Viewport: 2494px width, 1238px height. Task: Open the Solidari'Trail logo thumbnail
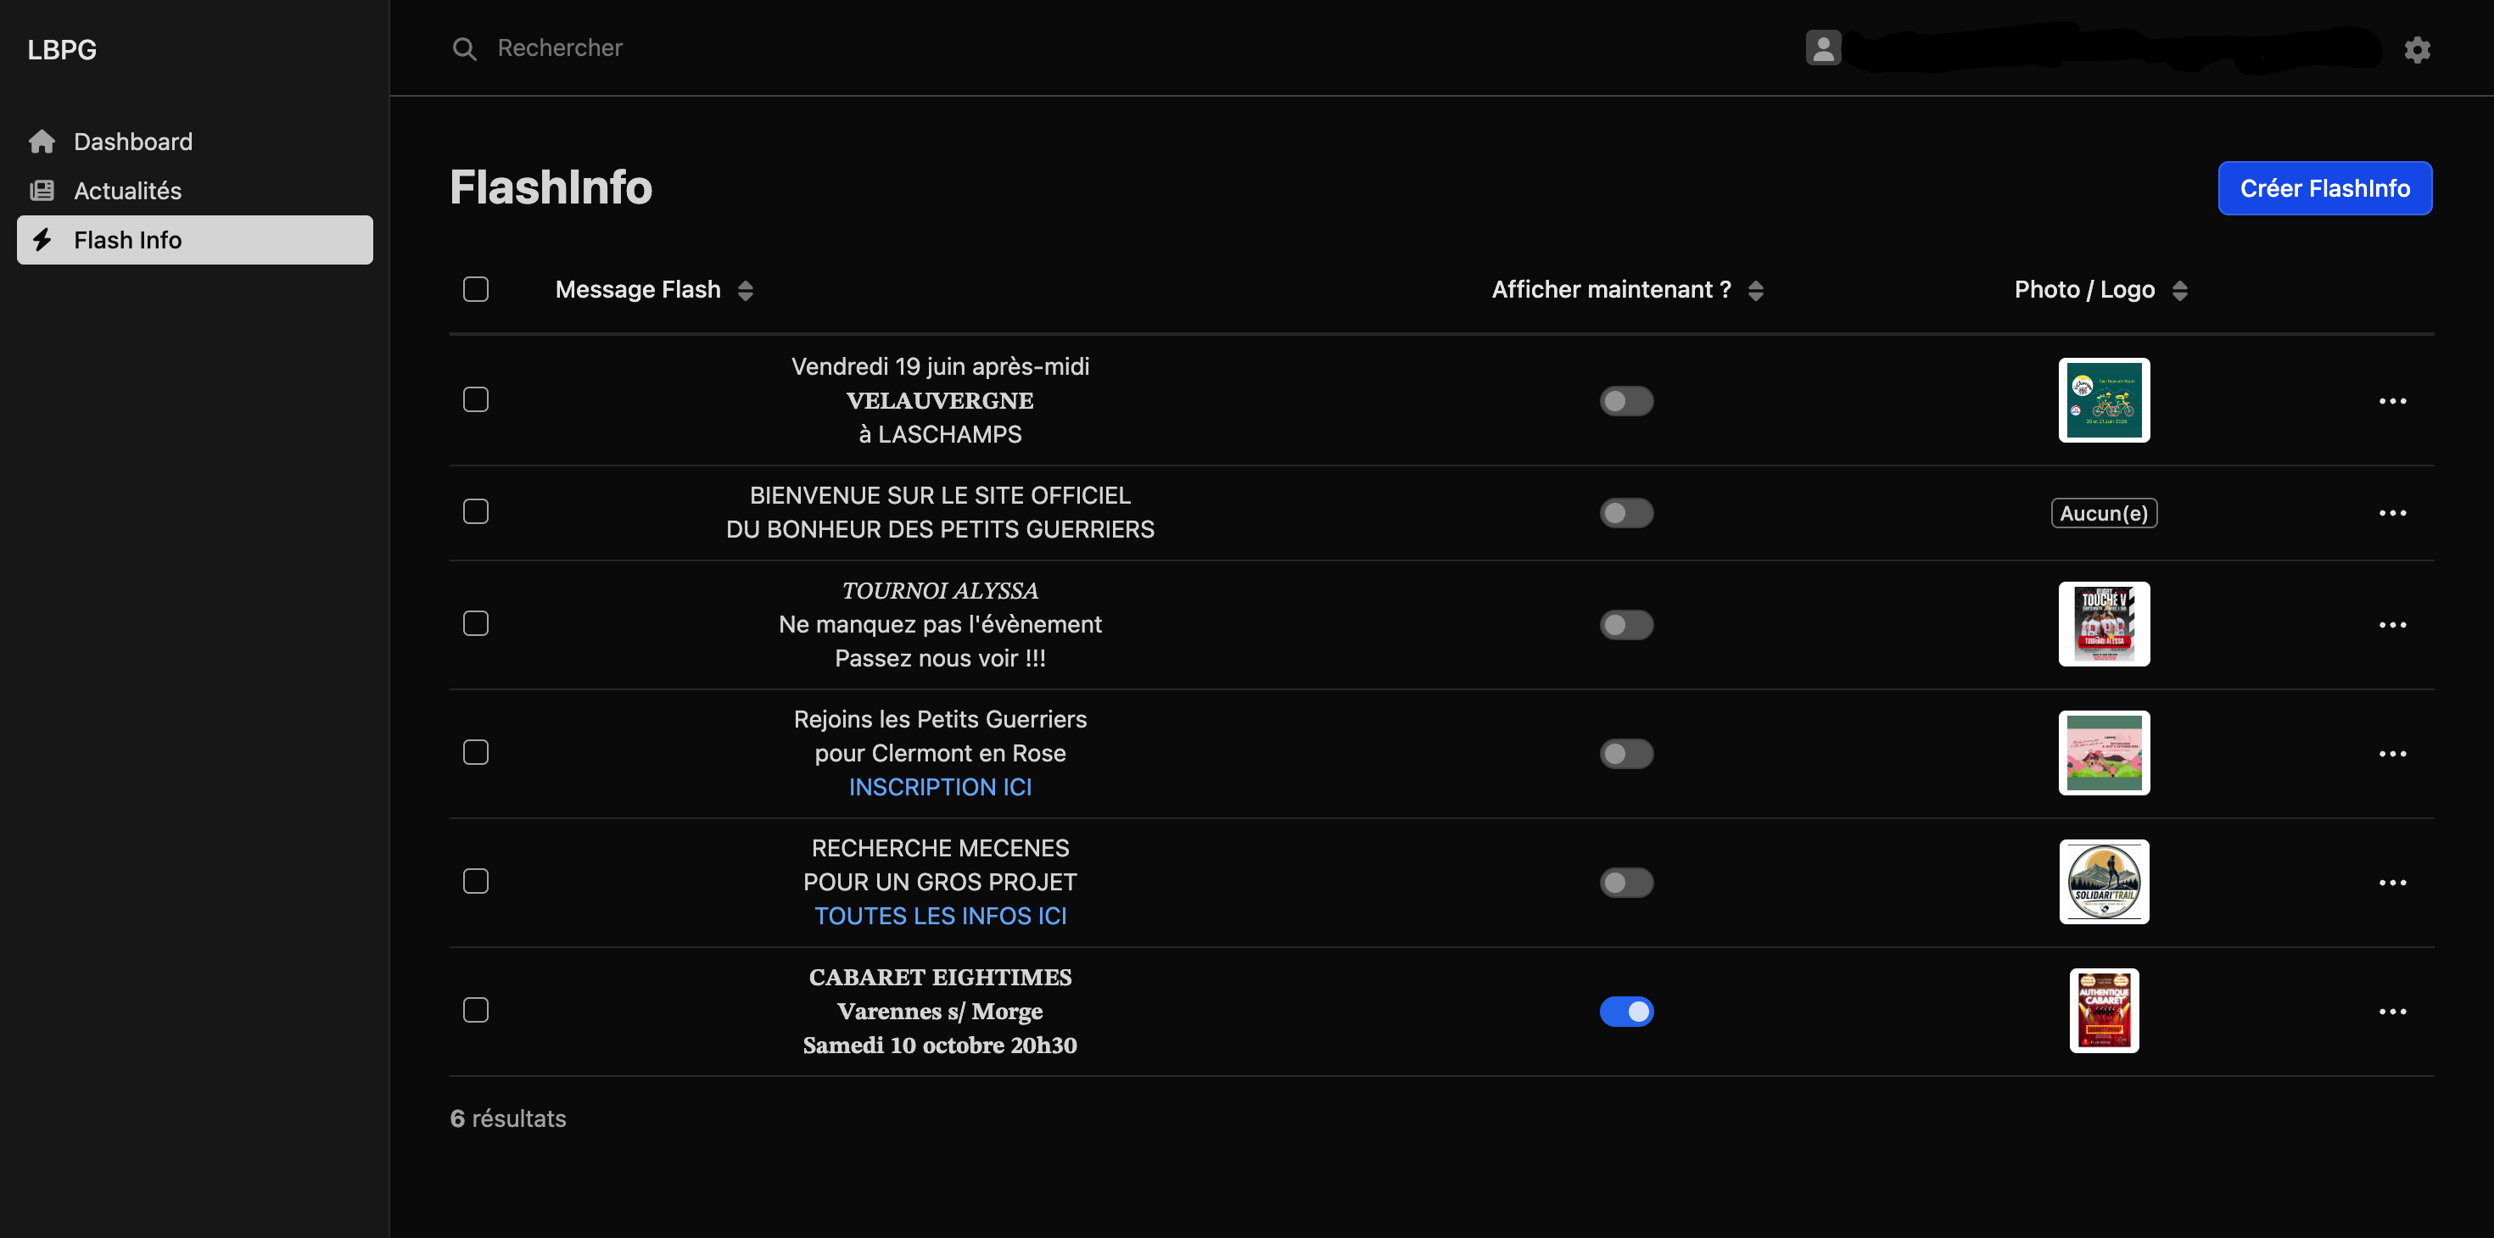2104,882
